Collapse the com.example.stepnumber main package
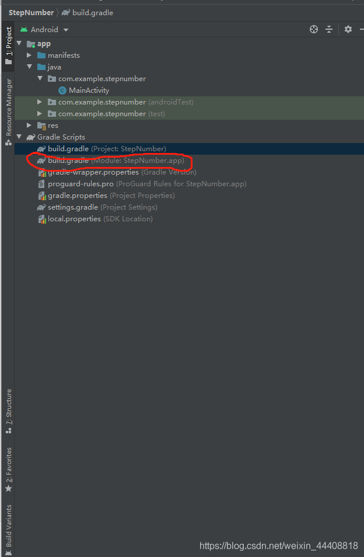This screenshot has height=557, width=364. pyautogui.click(x=40, y=78)
